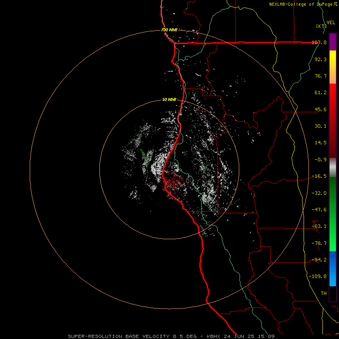Click the 76.7 legend value
339x339 pixels.
pos(321,76)
